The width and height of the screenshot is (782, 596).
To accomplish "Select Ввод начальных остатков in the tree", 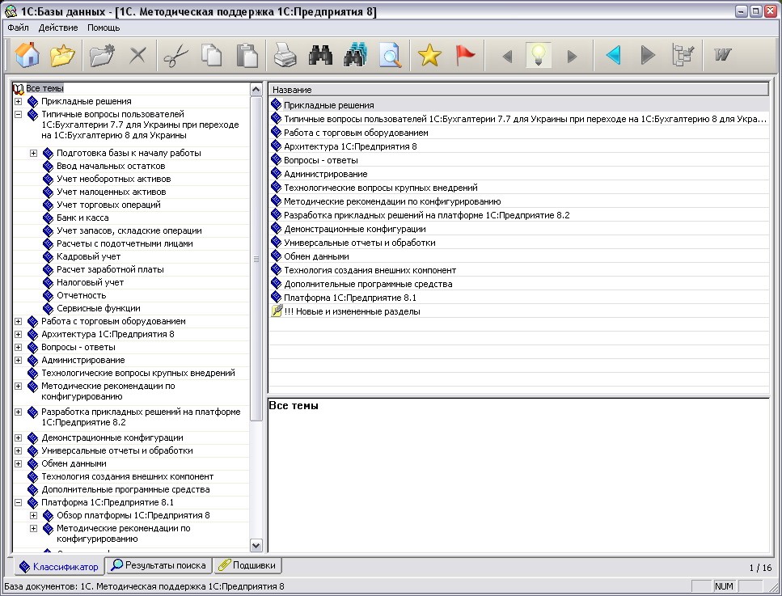I will [111, 166].
